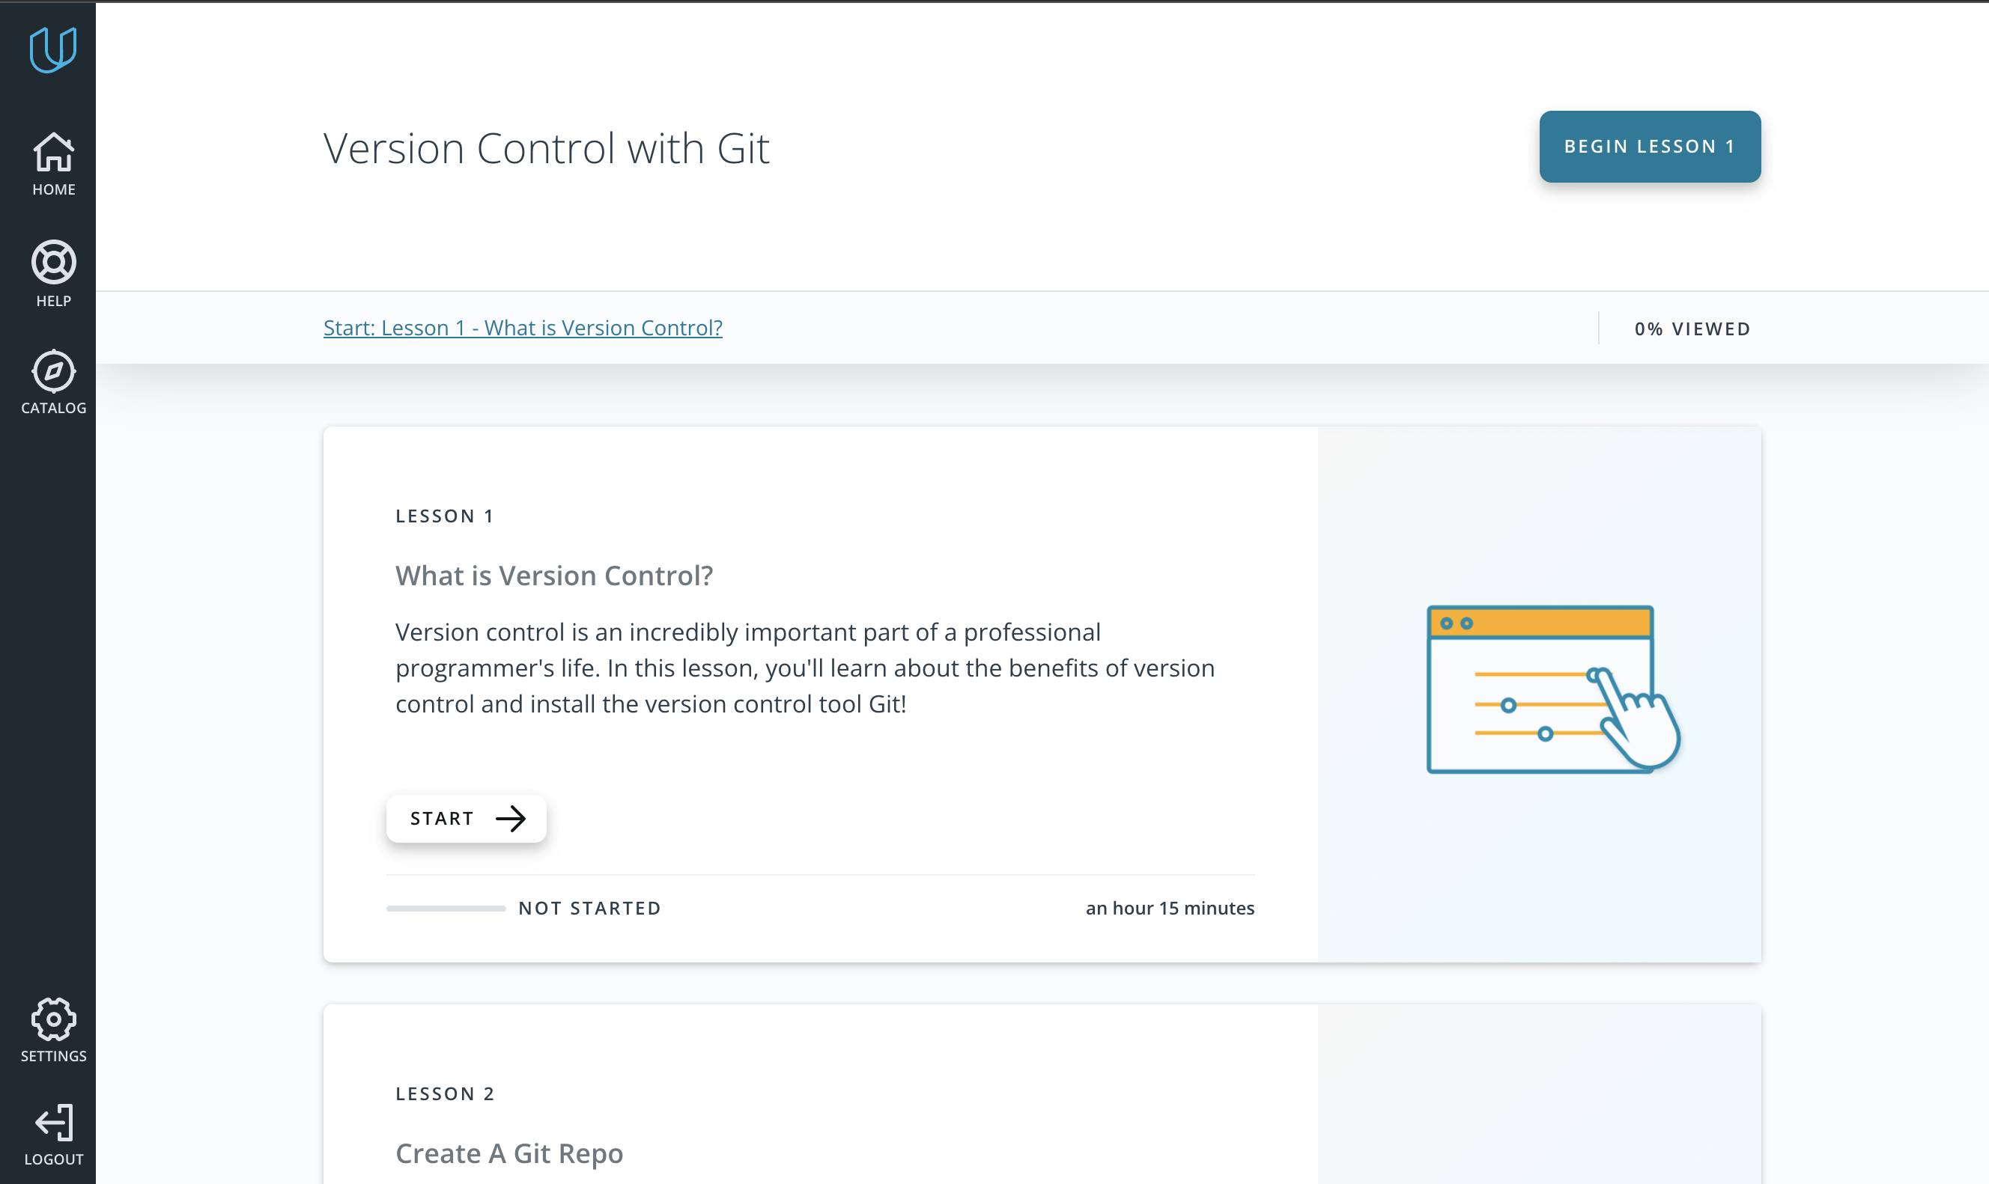
Task: Click the NOT STARTED progress bar
Action: click(445, 908)
